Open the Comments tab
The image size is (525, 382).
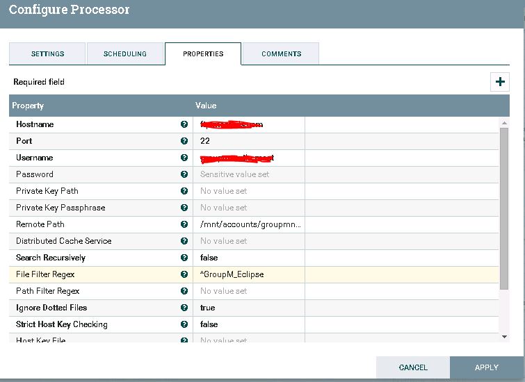tap(281, 54)
